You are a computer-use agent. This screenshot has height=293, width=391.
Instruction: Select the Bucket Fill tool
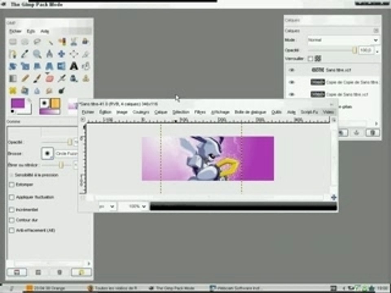[86, 66]
